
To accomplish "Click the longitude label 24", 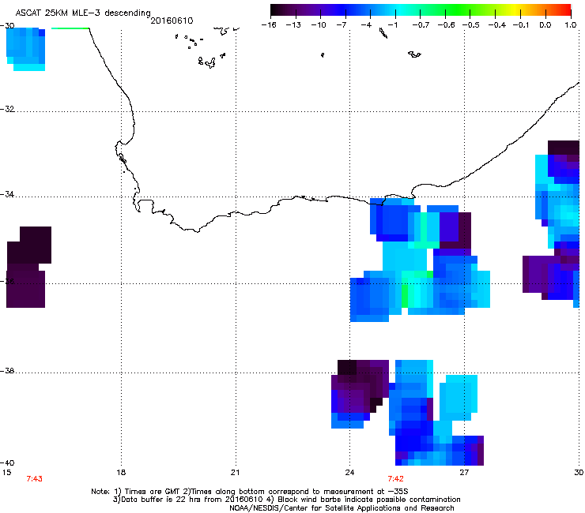I will coord(349,473).
